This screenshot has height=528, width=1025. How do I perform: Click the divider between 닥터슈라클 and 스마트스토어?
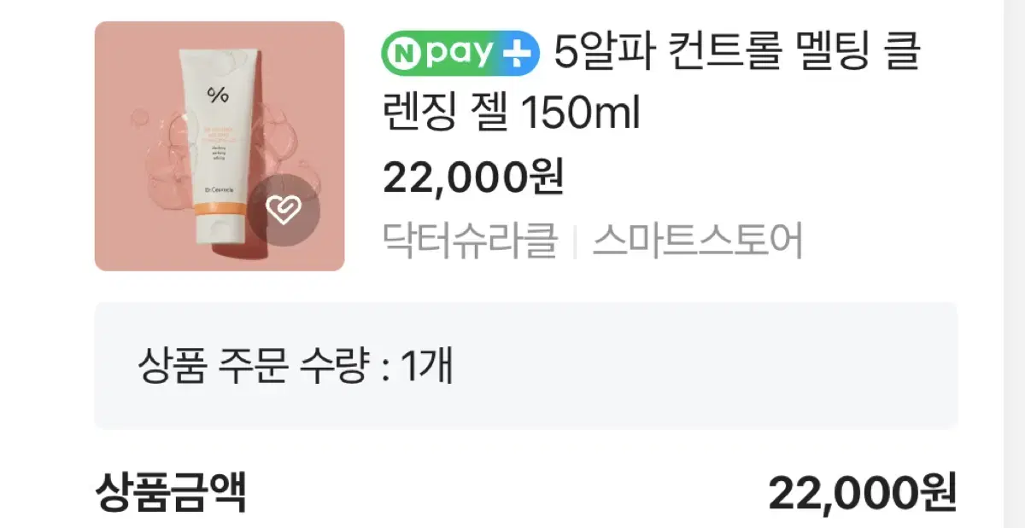pos(575,243)
